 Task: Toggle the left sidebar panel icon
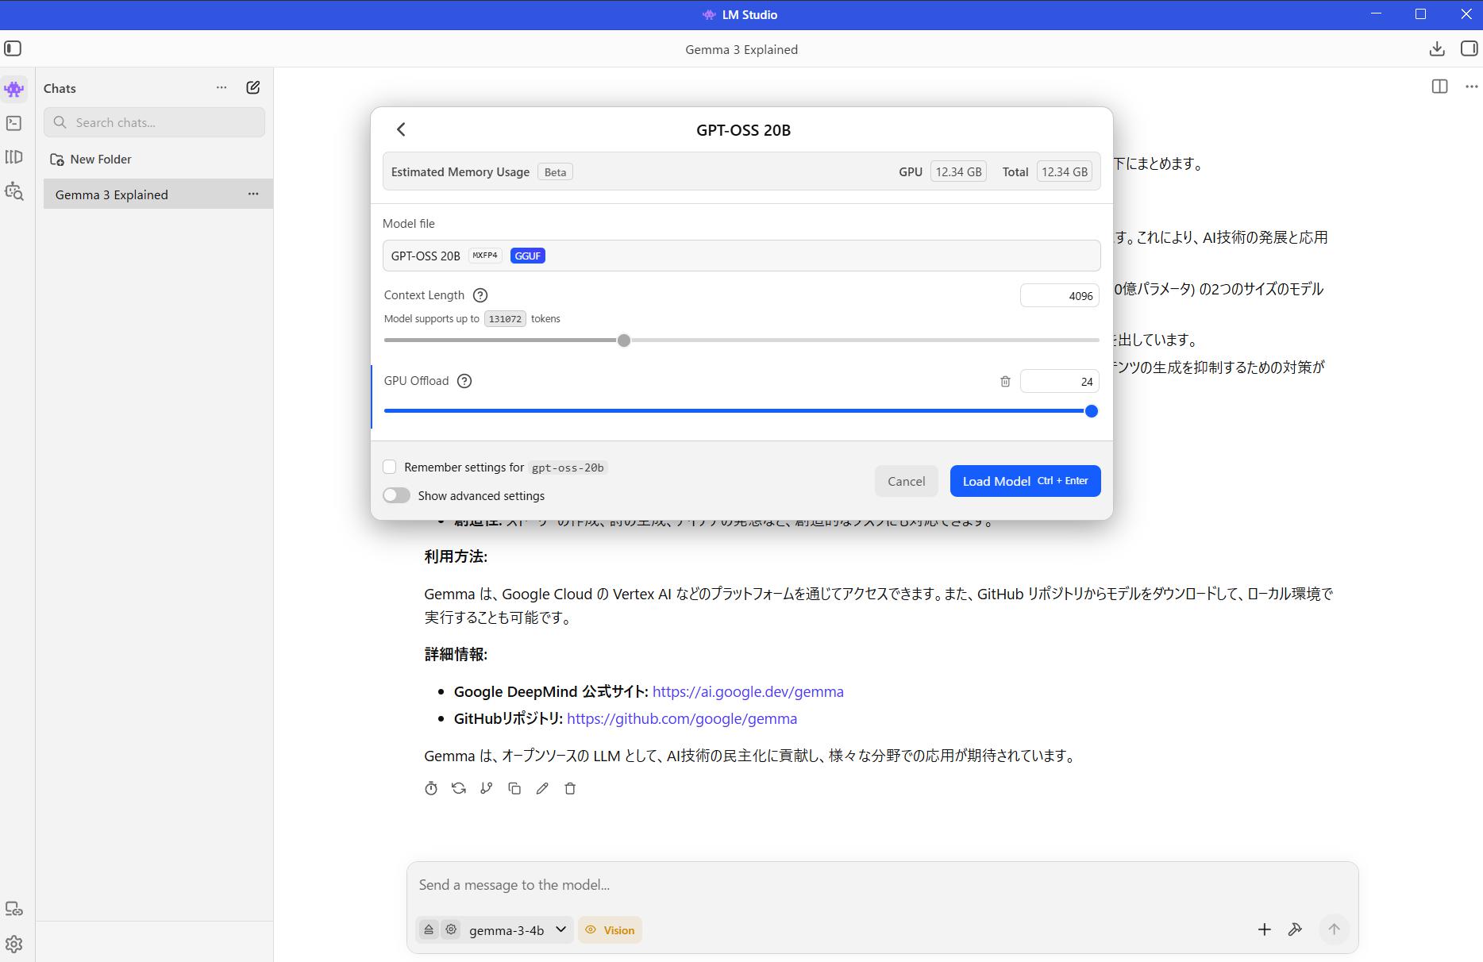[x=13, y=49]
